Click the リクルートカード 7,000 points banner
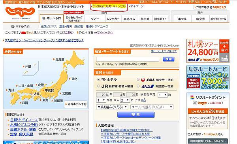The width and height of the screenshot is (237, 144). 208,78
